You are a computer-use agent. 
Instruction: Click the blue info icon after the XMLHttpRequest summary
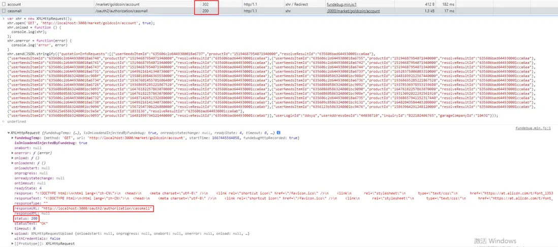click(x=278, y=132)
